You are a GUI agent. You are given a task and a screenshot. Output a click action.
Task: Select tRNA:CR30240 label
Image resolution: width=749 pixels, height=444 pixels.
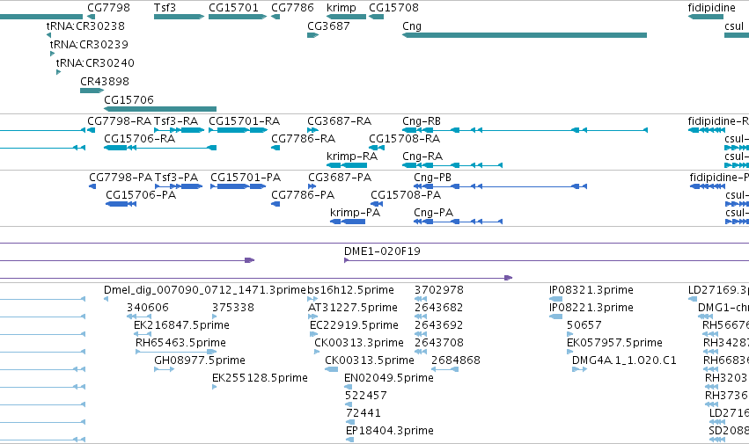tap(95, 63)
